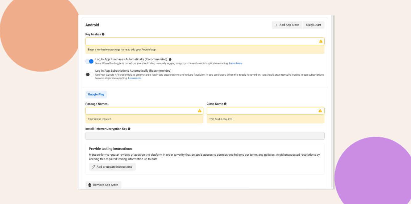Click warning icon in Key hashes field
411x204 pixels.
point(321,41)
